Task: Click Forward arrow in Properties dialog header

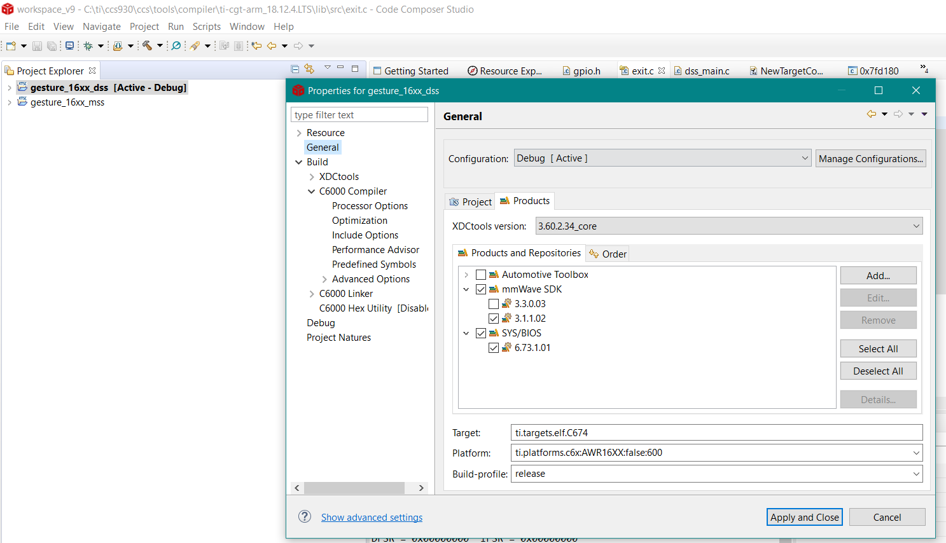Action: click(898, 114)
